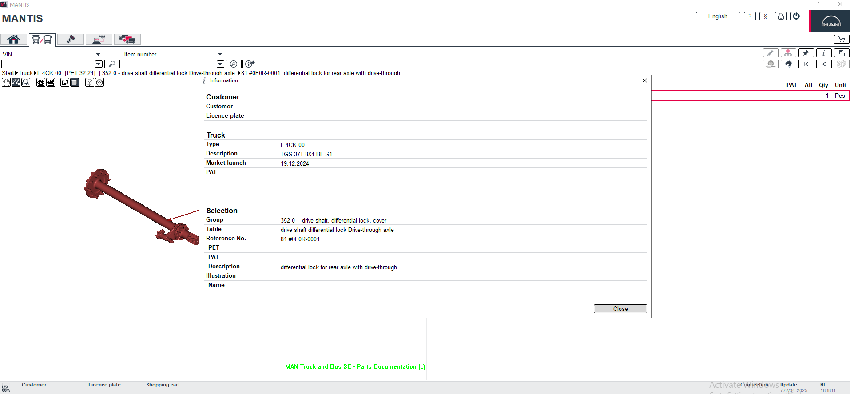Toggle solid shaded cube display mode

pyautogui.click(x=75, y=82)
